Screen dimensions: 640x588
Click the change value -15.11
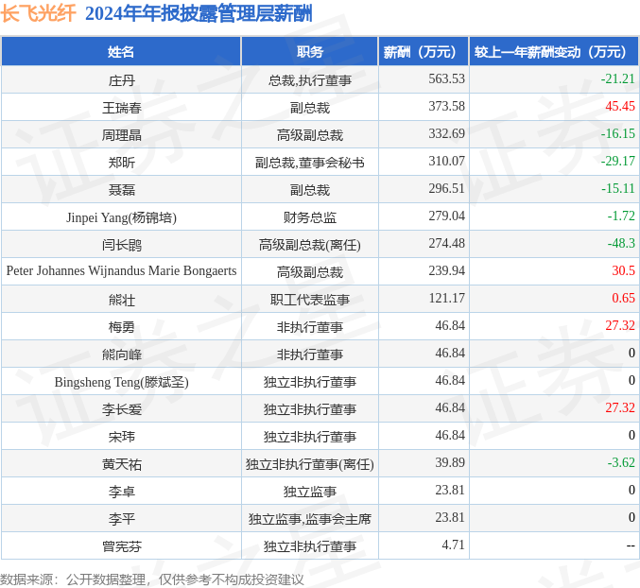point(618,188)
